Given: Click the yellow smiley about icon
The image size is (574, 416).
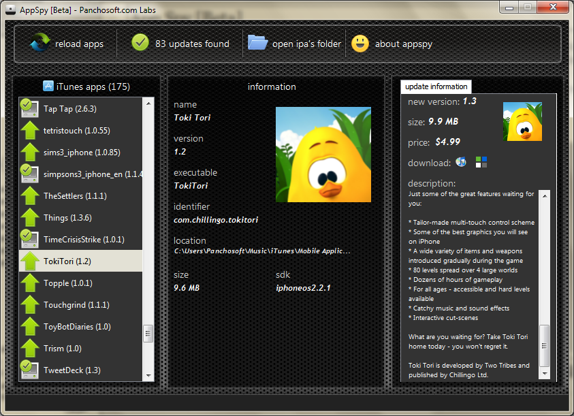Looking at the screenshot, I should point(360,44).
